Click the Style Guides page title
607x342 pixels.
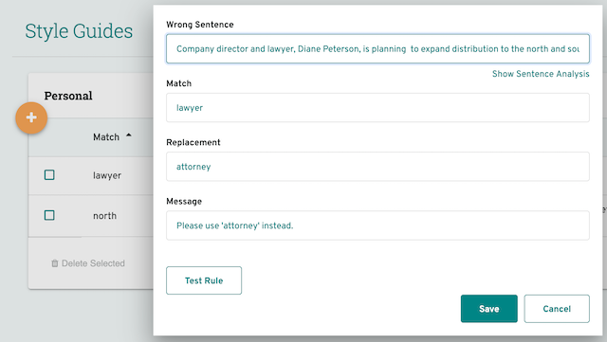click(x=79, y=31)
